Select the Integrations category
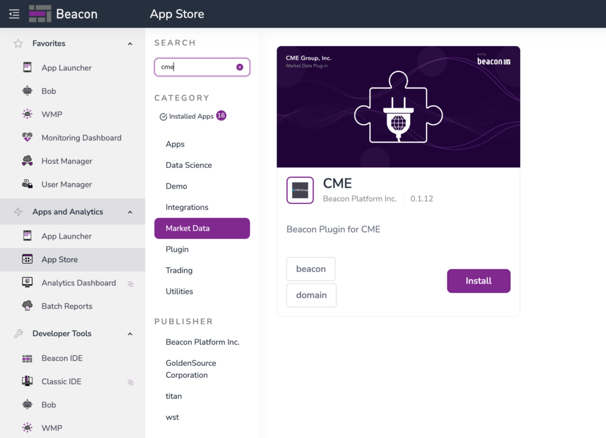 [x=186, y=207]
